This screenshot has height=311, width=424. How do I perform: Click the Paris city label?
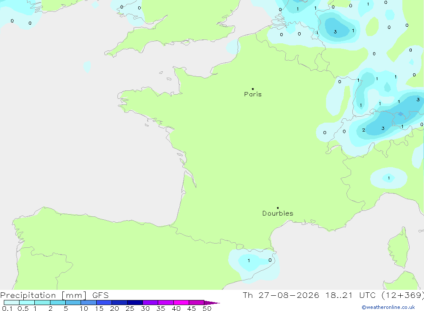pyautogui.click(x=253, y=94)
